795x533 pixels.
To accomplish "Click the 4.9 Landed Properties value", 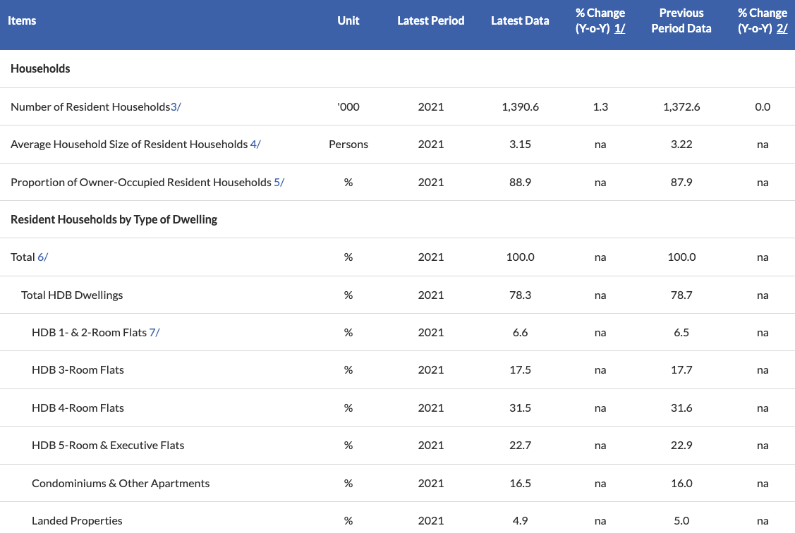I will tap(520, 521).
